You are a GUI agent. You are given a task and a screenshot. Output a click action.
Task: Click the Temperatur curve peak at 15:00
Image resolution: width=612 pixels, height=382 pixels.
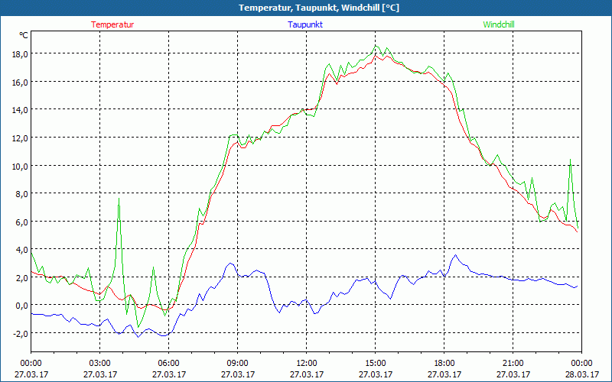[x=376, y=55]
